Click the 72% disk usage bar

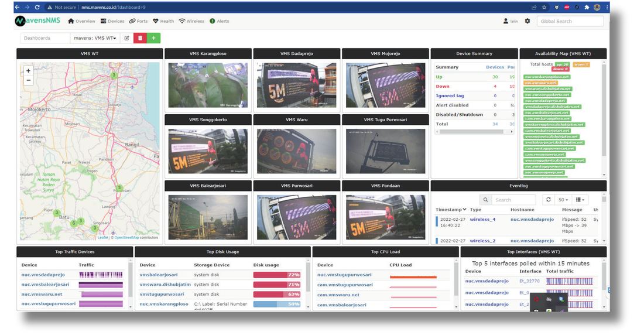pos(277,275)
